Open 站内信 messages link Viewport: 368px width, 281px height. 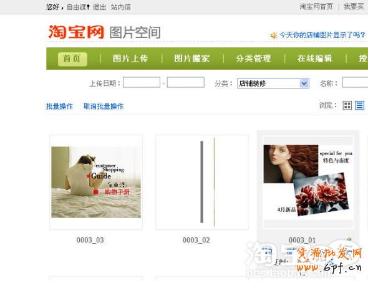(120, 7)
